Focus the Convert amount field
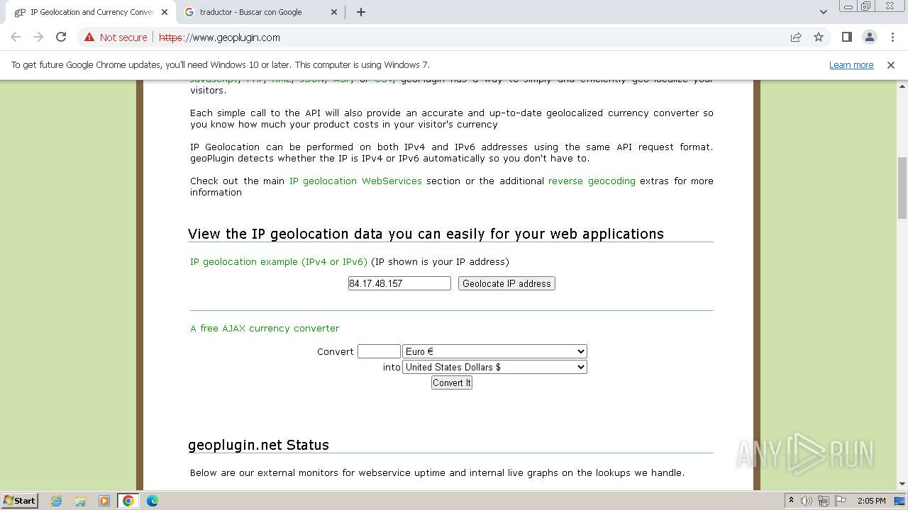This screenshot has width=908, height=510. [x=379, y=351]
